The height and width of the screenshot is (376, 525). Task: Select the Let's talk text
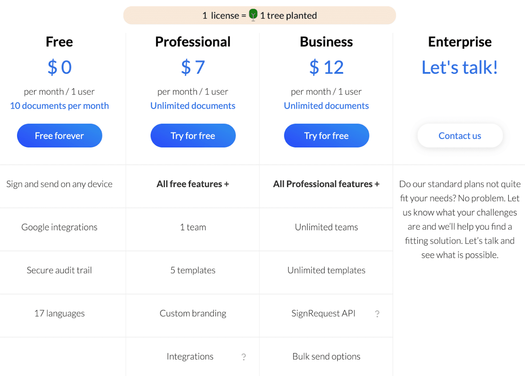[460, 67]
